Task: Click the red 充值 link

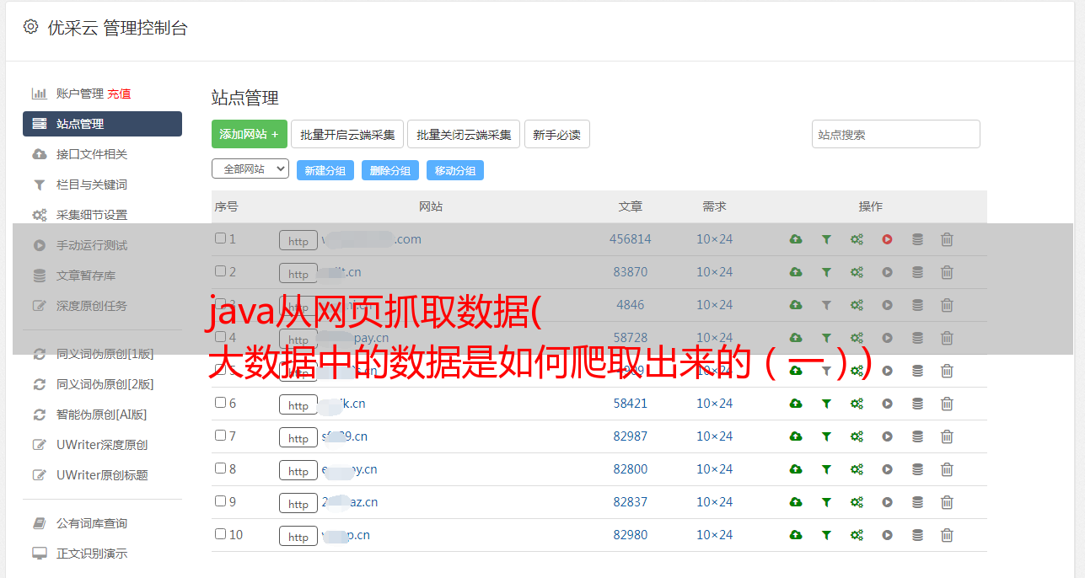Action: [119, 94]
